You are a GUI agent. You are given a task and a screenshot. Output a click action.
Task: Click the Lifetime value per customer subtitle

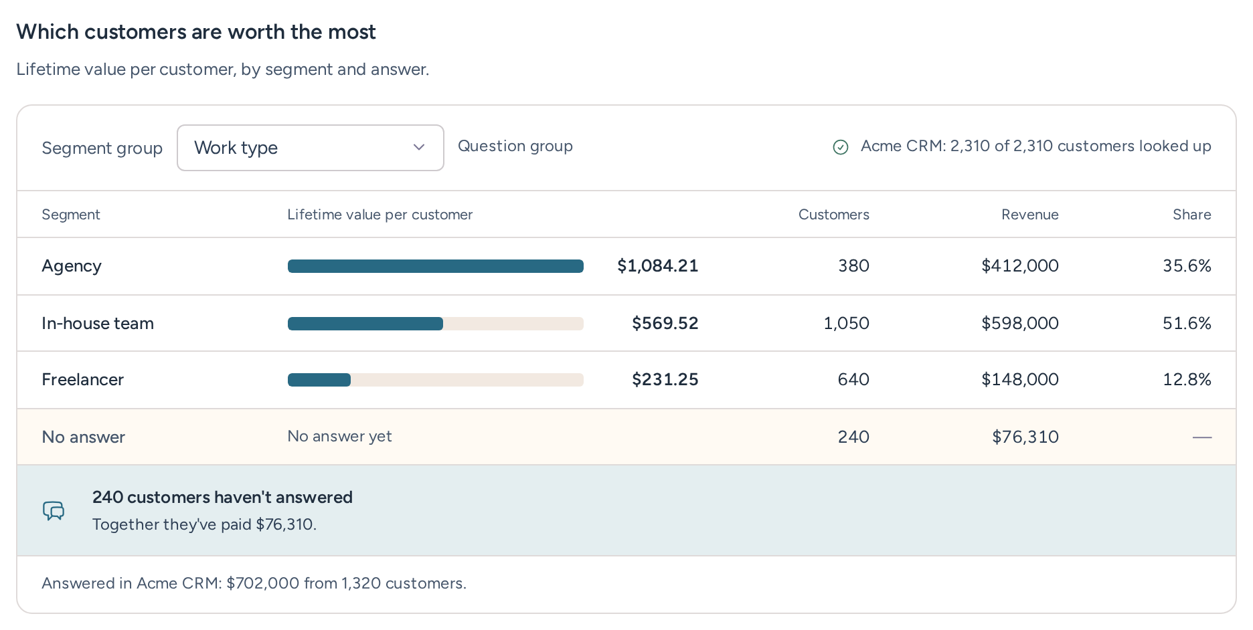click(223, 70)
